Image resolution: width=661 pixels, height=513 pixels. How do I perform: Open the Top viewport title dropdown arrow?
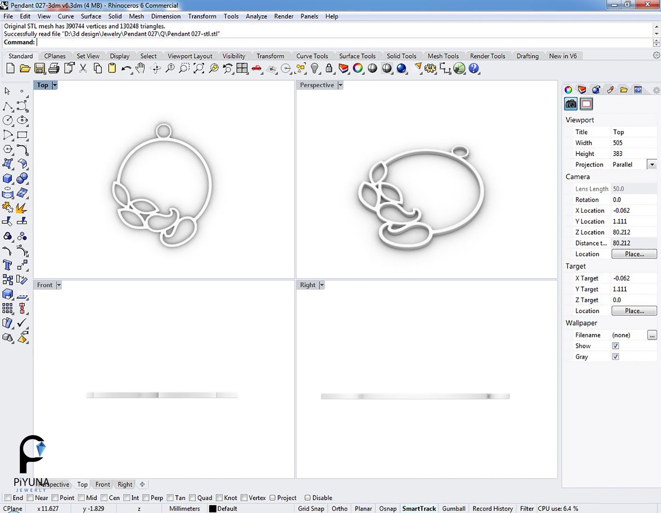click(55, 85)
